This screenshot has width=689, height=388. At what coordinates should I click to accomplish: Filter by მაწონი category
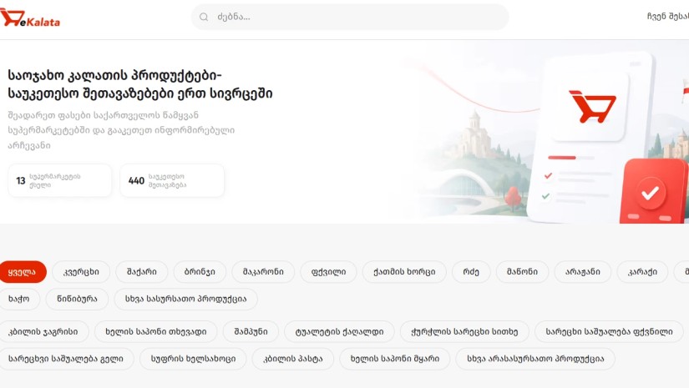[x=523, y=272]
